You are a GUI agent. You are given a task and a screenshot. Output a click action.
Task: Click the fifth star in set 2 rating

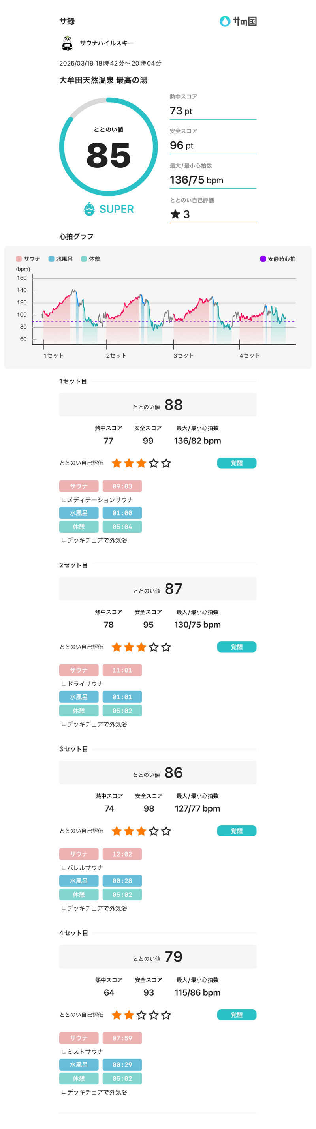point(166,647)
